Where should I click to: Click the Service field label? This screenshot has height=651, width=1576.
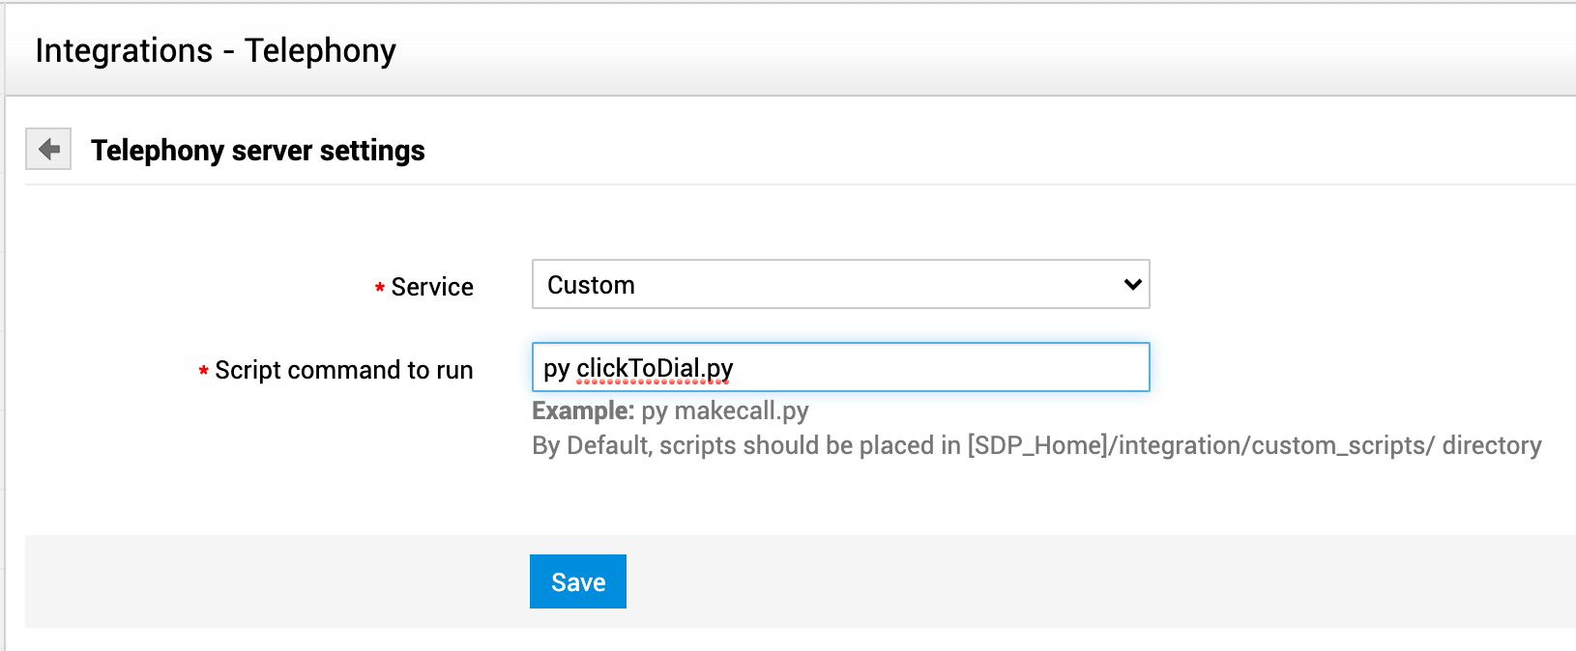(432, 287)
